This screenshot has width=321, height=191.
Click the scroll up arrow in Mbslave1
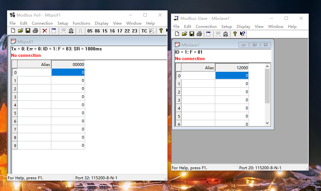pyautogui.click(x=267, y=66)
